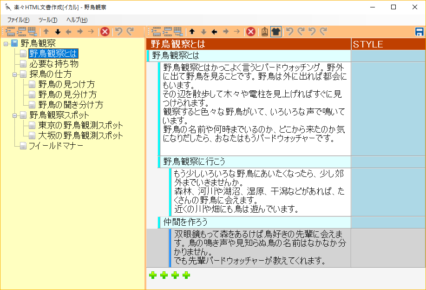Viewport: 426px width, 290px height.
Task: Toggle the T-shirt style view button
Action: tap(276, 32)
